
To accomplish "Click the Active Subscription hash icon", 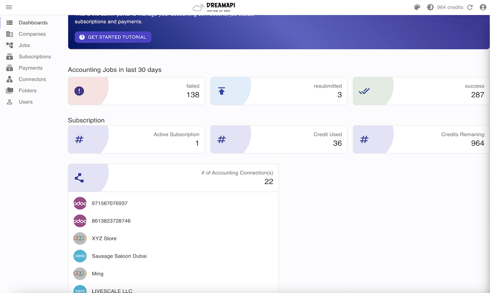I will coord(79,139).
